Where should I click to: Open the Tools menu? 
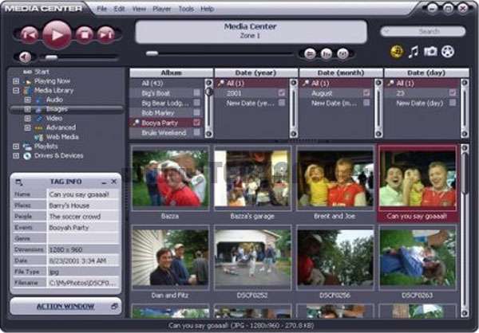click(x=186, y=9)
